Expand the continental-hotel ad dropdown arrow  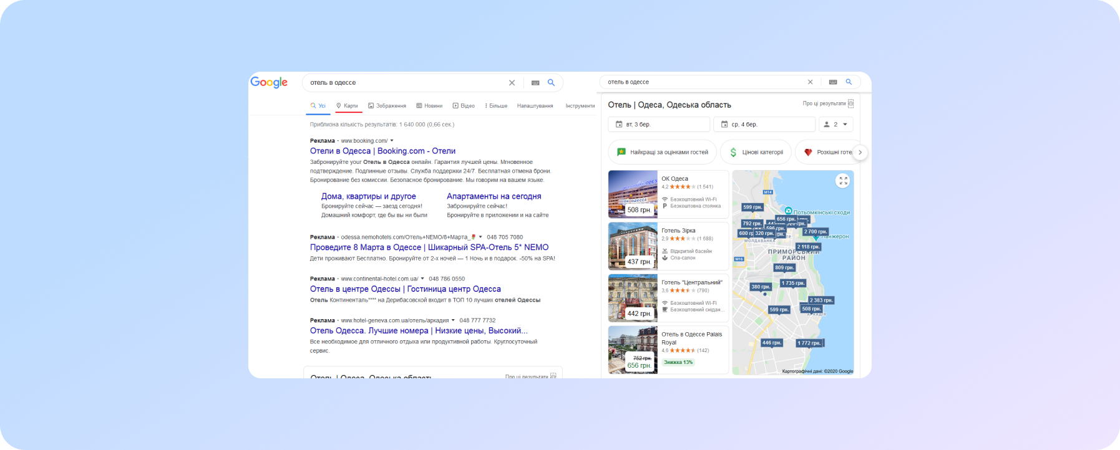click(422, 279)
